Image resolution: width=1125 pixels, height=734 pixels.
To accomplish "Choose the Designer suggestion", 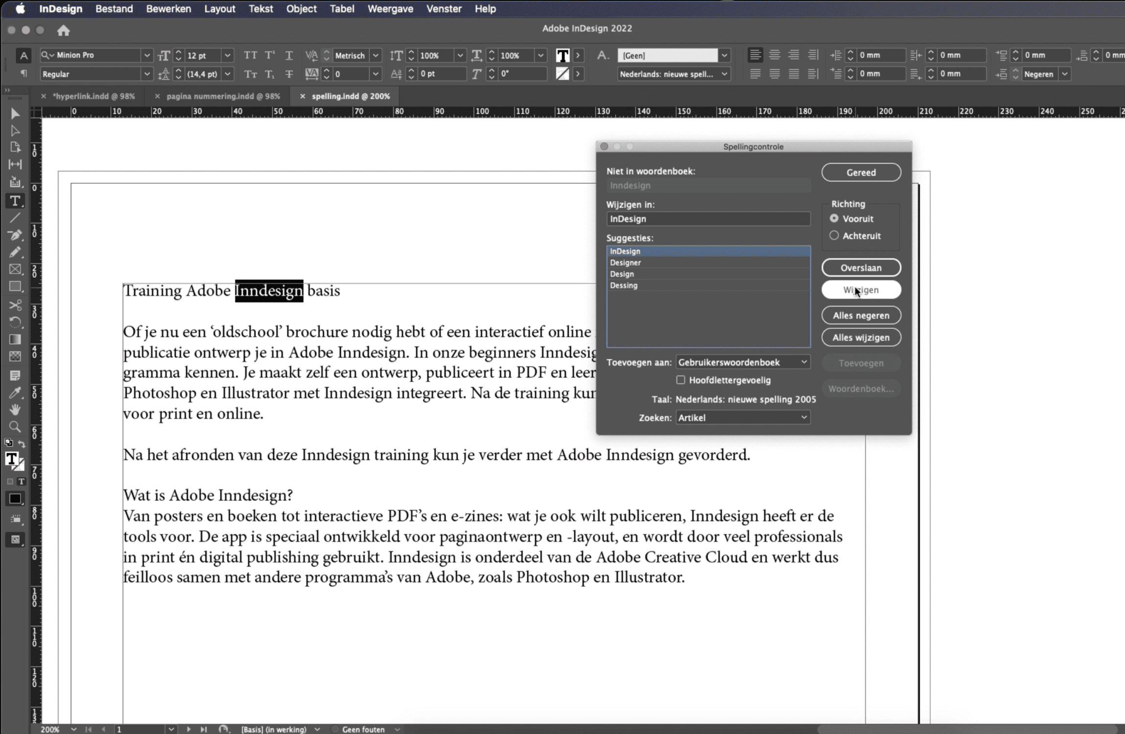I will [708, 262].
